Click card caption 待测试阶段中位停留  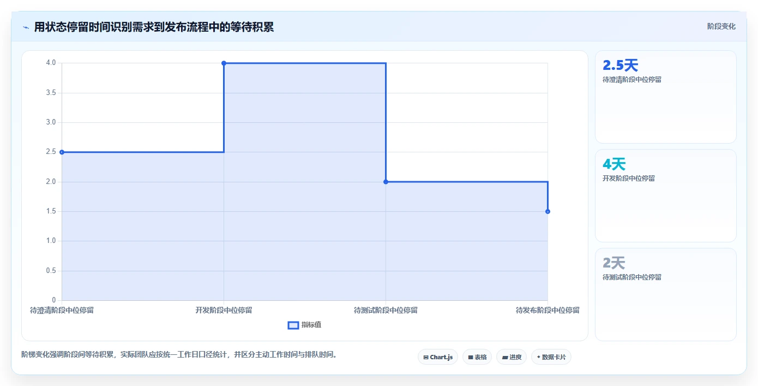(632, 277)
